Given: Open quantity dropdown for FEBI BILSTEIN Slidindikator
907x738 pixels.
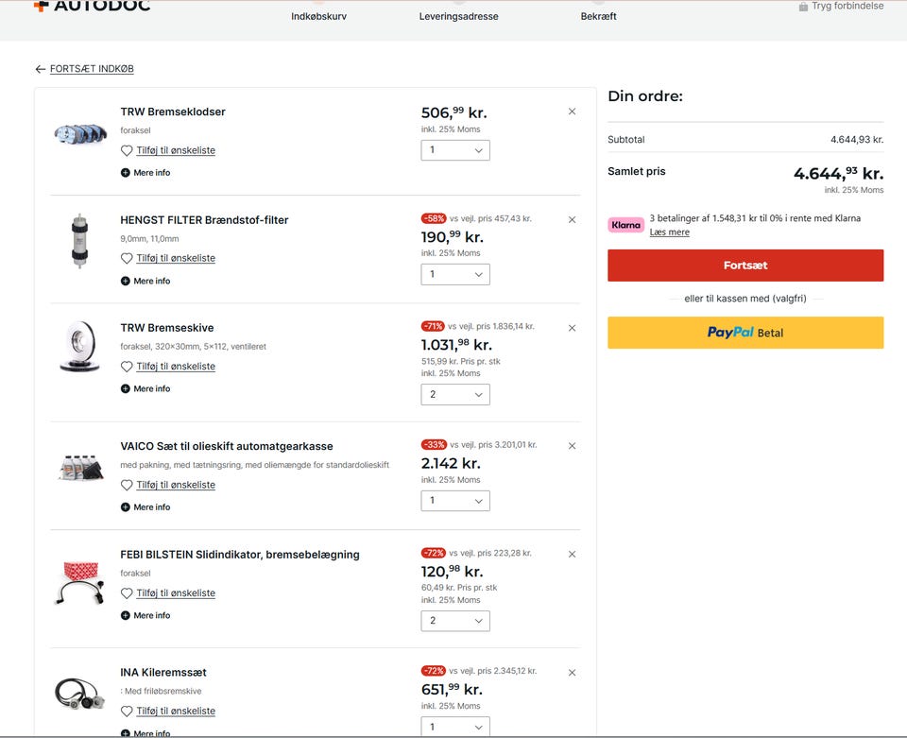Looking at the screenshot, I should [x=455, y=621].
